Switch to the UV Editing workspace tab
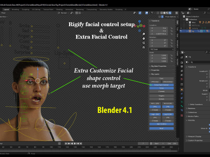The width and height of the screenshot is (210, 157). [x=36, y=10]
